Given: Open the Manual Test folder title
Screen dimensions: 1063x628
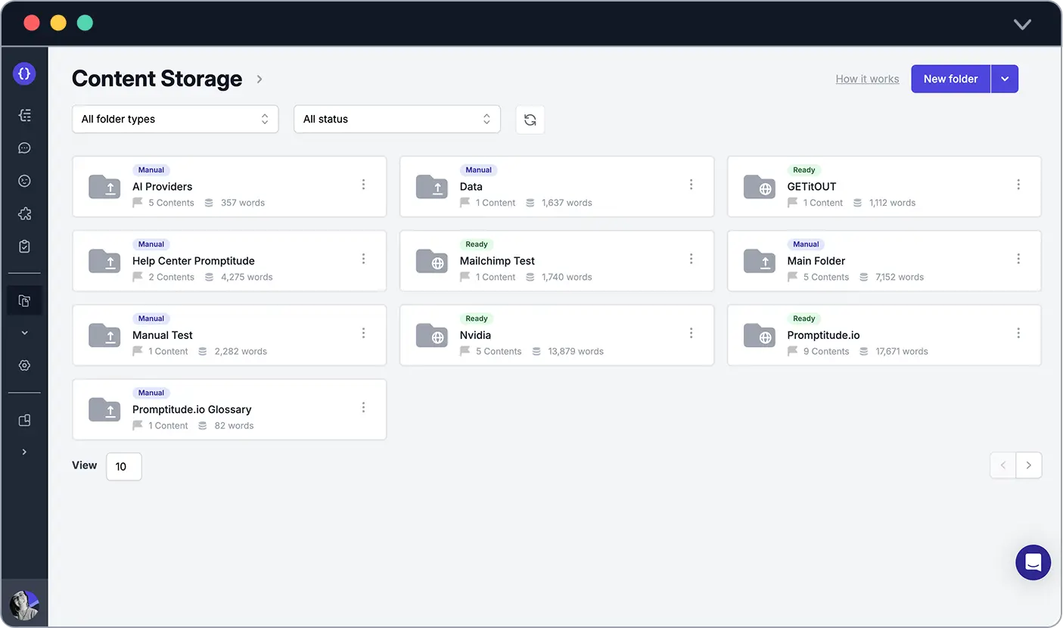Looking at the screenshot, I should point(163,335).
